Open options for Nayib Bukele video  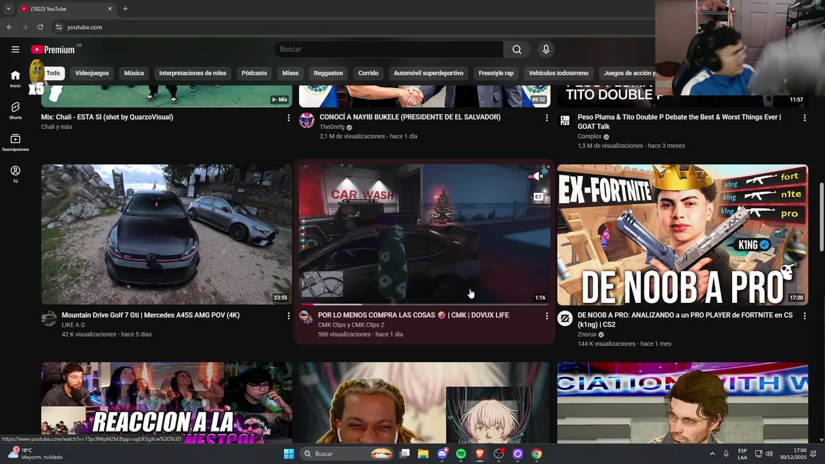(x=547, y=117)
